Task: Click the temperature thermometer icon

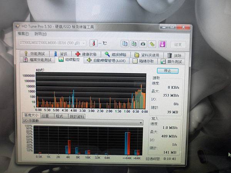Action: point(94,43)
